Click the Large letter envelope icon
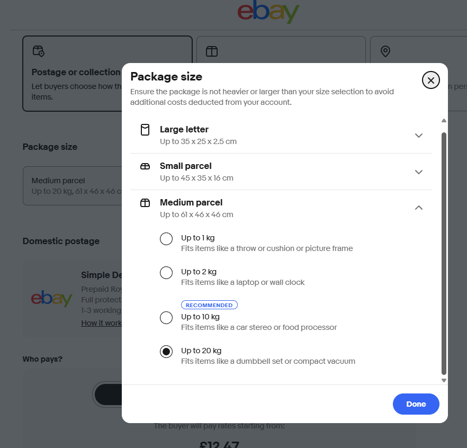The image size is (467, 448). [145, 130]
